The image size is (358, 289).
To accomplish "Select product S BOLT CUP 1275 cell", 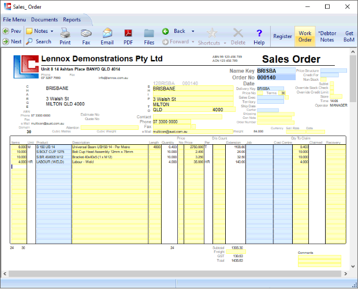I will [x=54, y=152].
